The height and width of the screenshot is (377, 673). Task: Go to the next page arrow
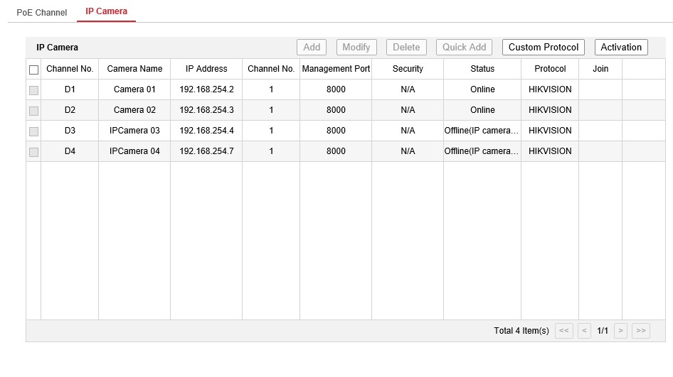[x=620, y=331]
